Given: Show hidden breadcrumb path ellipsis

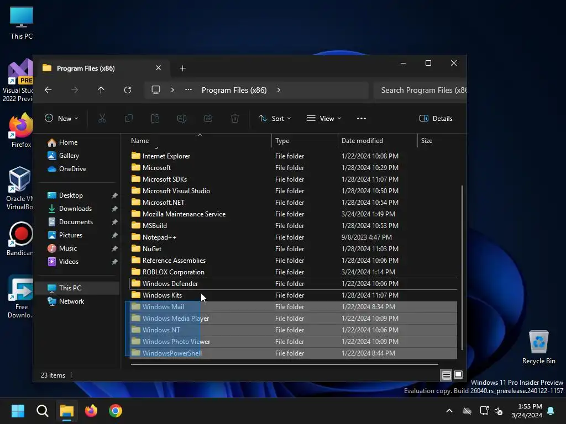Looking at the screenshot, I should tap(188, 90).
